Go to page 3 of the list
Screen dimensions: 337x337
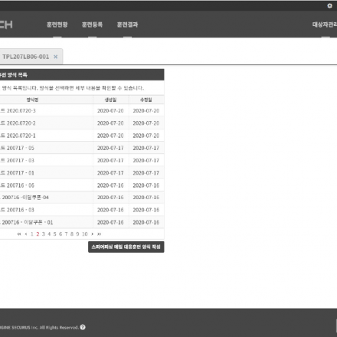(x=44, y=234)
